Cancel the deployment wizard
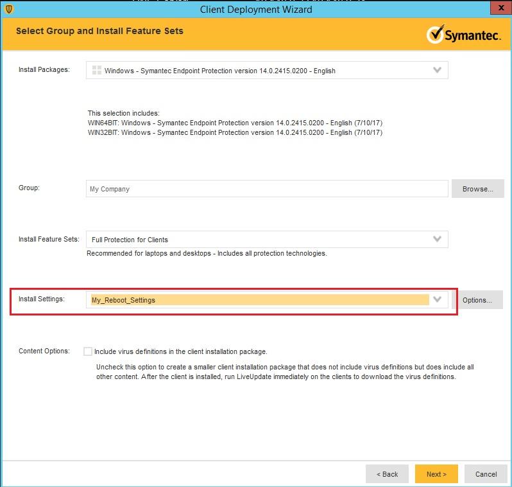The image size is (512, 487). [486, 474]
